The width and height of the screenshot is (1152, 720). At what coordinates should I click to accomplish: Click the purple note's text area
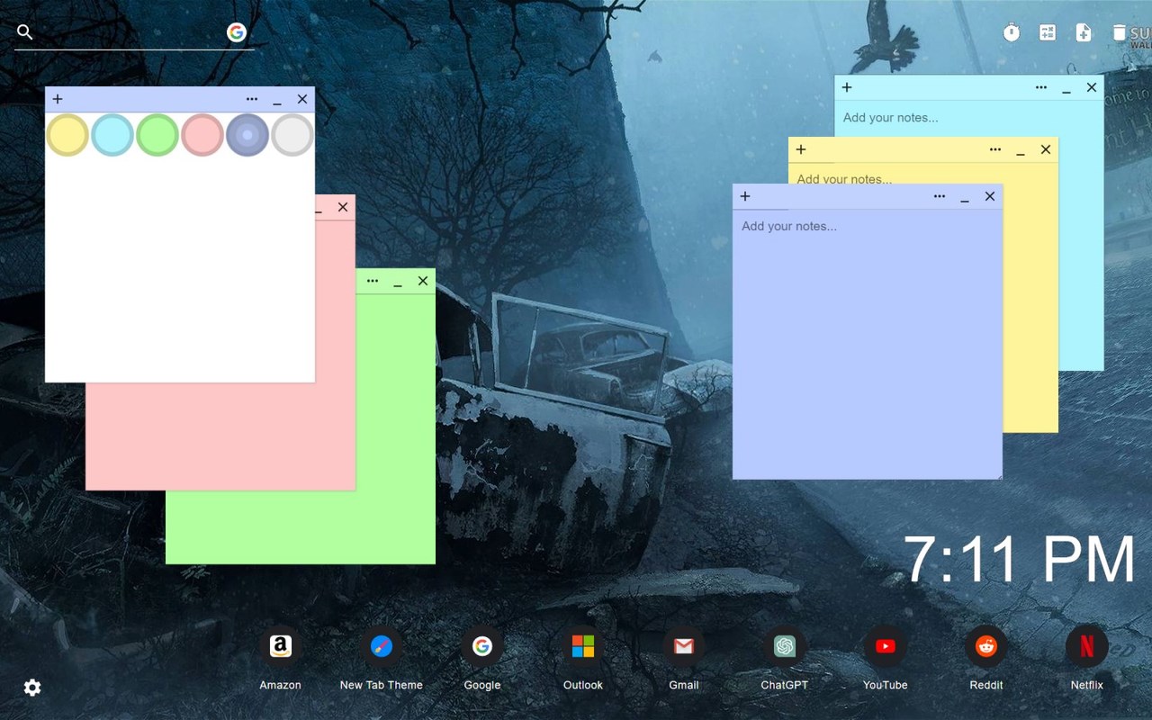coord(868,344)
